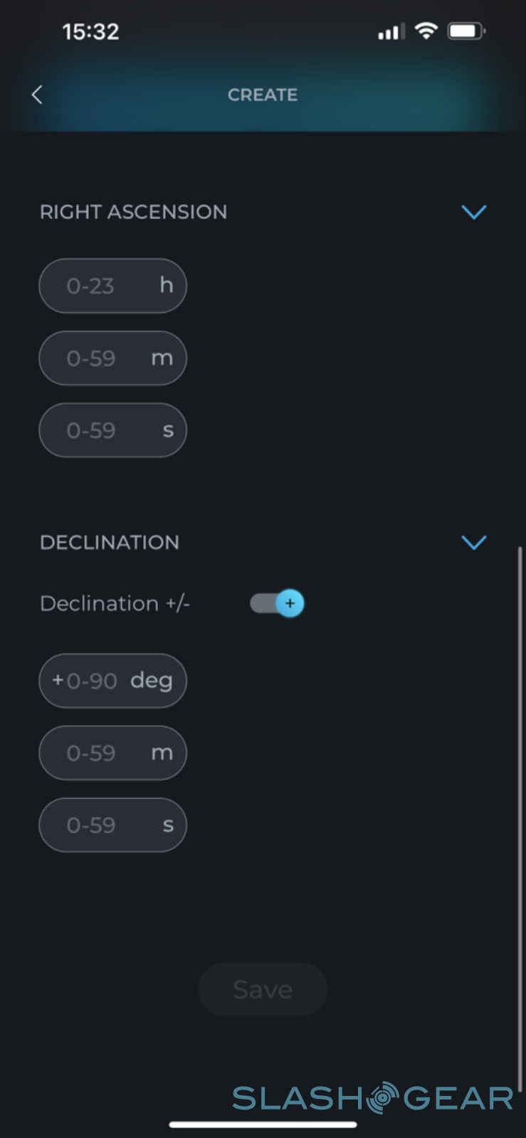The image size is (526, 1138).
Task: Tap the DECLINATION section header
Action: (x=110, y=543)
